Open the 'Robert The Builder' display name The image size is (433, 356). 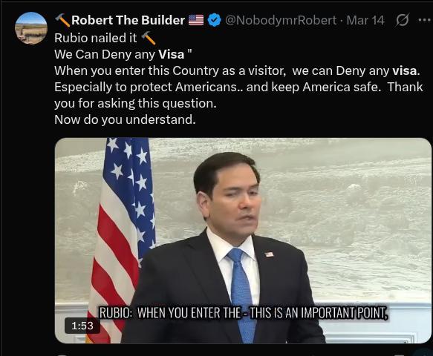coord(128,20)
